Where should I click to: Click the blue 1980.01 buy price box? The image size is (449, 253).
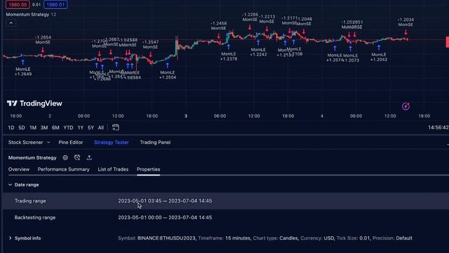[55, 5]
